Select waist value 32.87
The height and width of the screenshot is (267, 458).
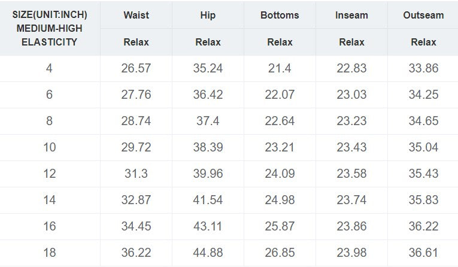click(136, 200)
